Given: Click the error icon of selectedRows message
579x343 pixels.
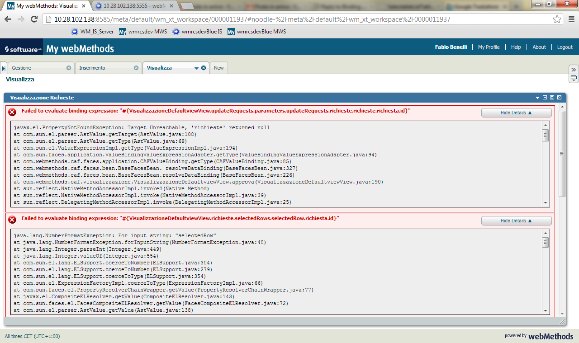Looking at the screenshot, I should coord(12,220).
